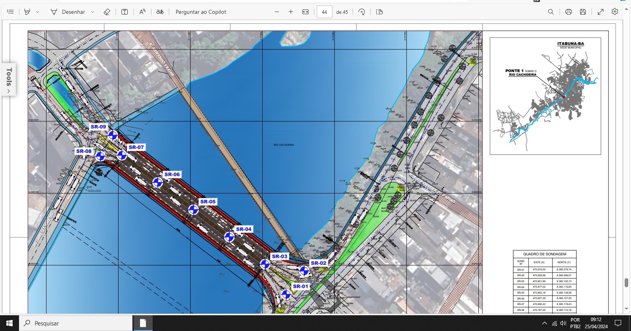This screenshot has height=331, width=631.
Task: Select the highlighter tool
Action: [27, 12]
